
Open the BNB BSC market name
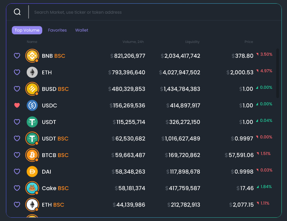tap(53, 56)
